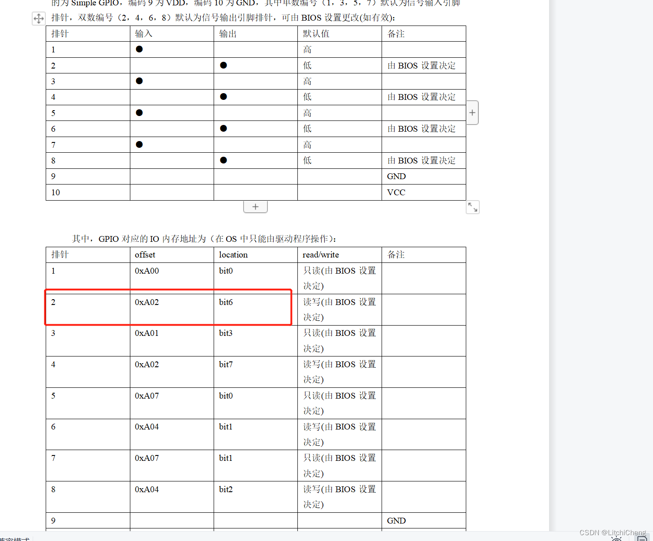The width and height of the screenshot is (653, 541).
Task: Click the 输出 dot in pin row 4
Action: point(223,97)
